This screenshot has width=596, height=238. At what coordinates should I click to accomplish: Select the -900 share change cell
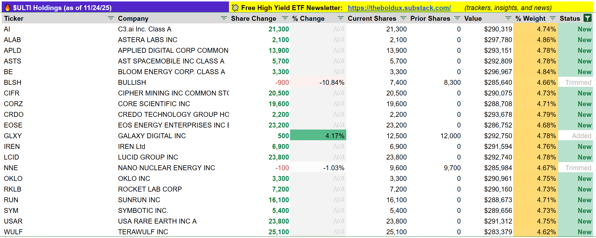click(260, 83)
